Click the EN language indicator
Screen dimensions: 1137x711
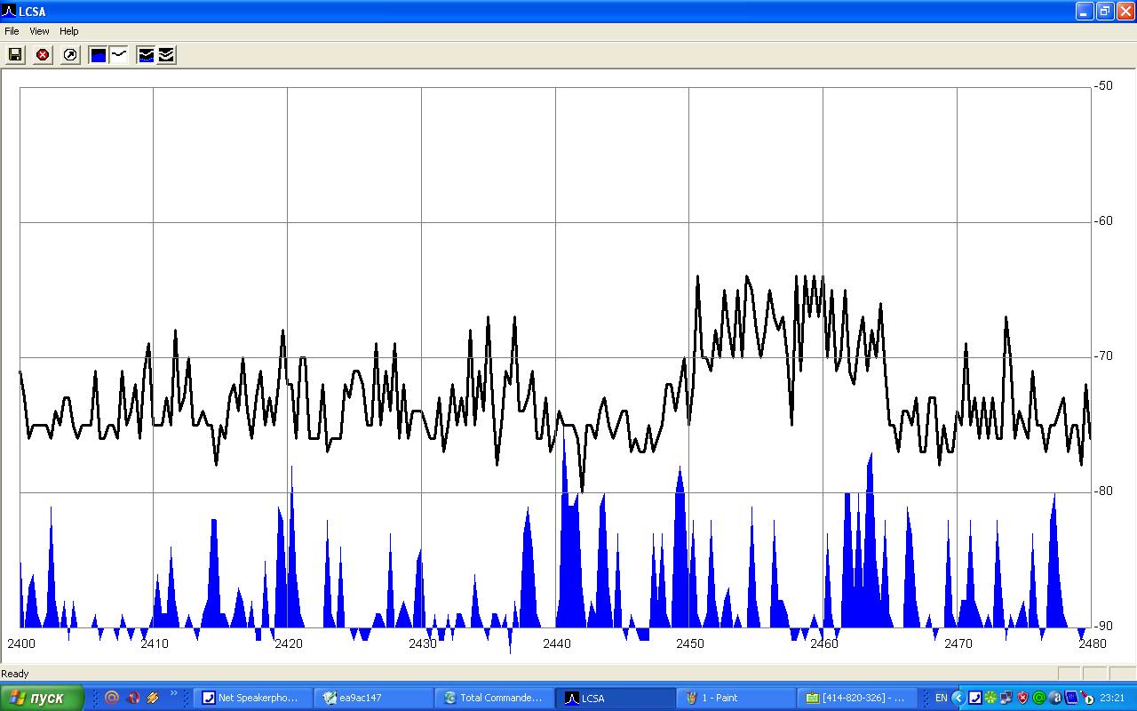coord(941,698)
